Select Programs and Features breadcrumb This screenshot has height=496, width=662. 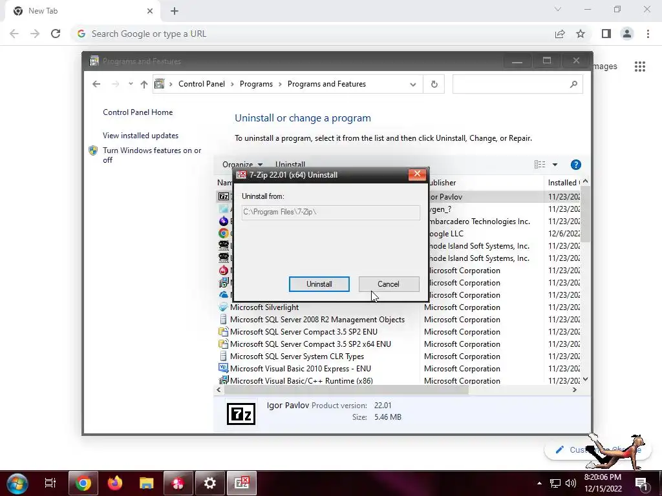pyautogui.click(x=326, y=84)
